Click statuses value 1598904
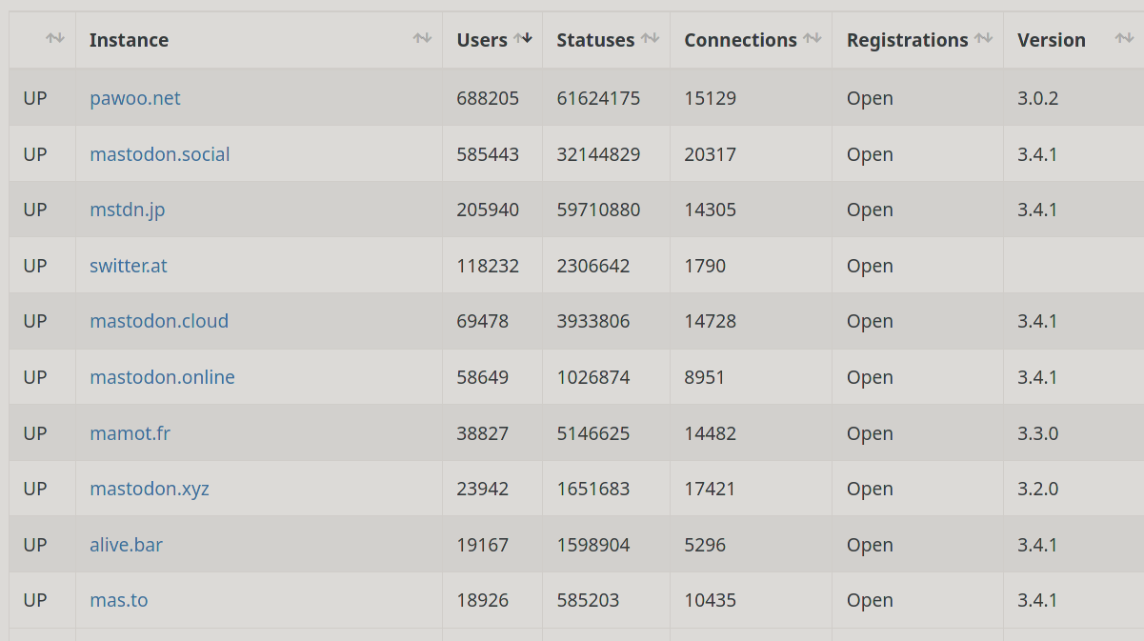This screenshot has height=641, width=1144. (593, 545)
